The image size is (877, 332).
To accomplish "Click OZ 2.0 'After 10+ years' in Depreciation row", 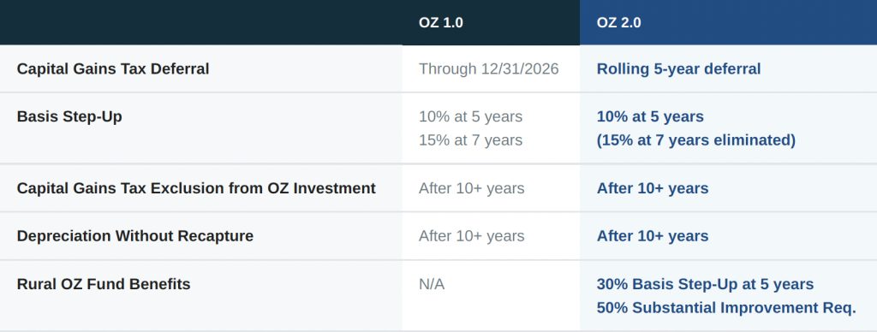I will [653, 236].
